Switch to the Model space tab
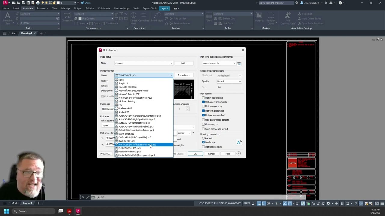The width and height of the screenshot is (385, 216). coord(15,203)
